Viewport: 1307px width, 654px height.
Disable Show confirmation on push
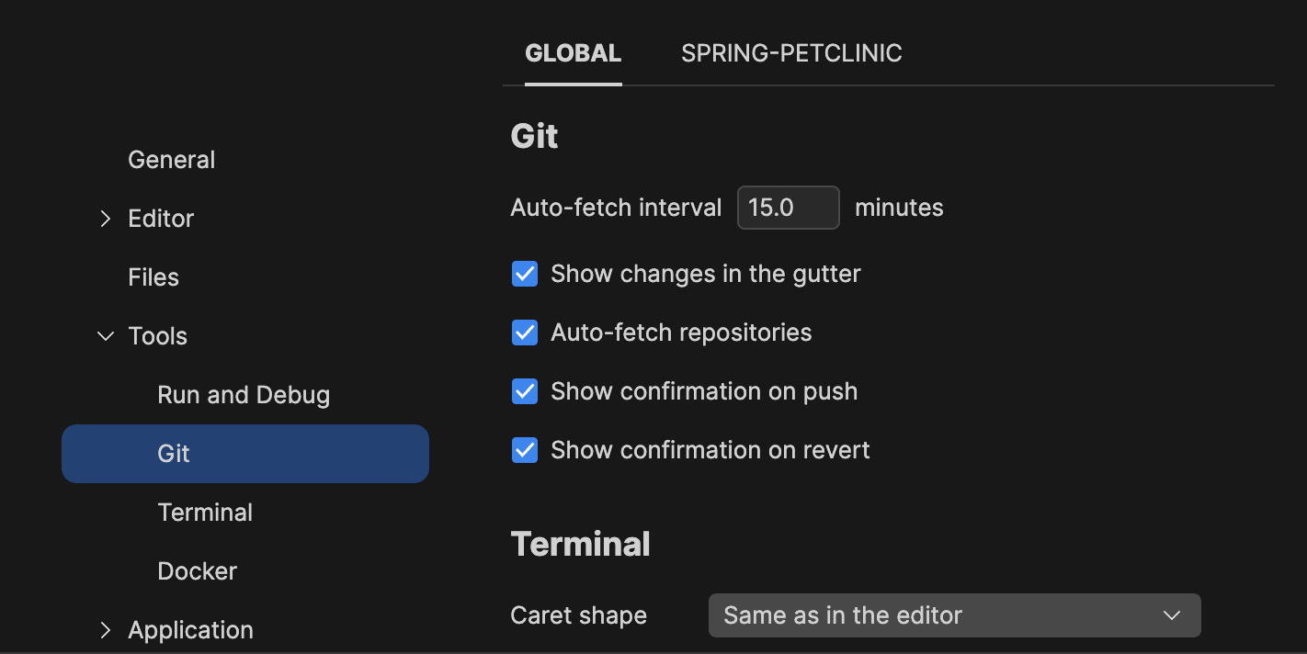pyautogui.click(x=524, y=391)
